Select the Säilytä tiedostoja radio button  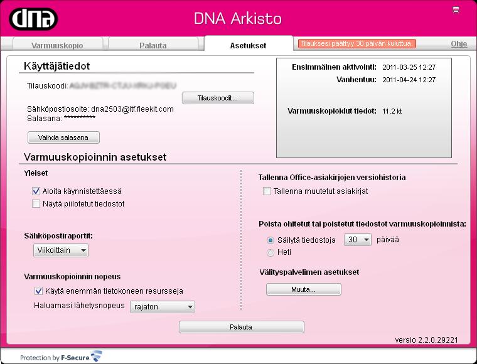point(270,240)
